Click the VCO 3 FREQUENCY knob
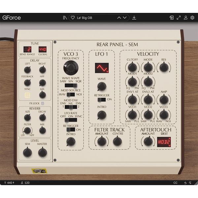This screenshot has height=198, width=198. tap(71, 68)
